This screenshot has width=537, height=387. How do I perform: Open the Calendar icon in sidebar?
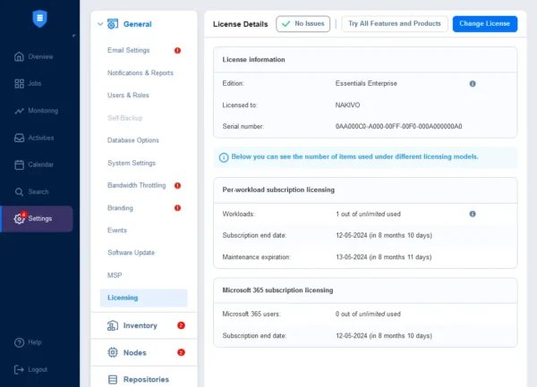click(x=20, y=164)
